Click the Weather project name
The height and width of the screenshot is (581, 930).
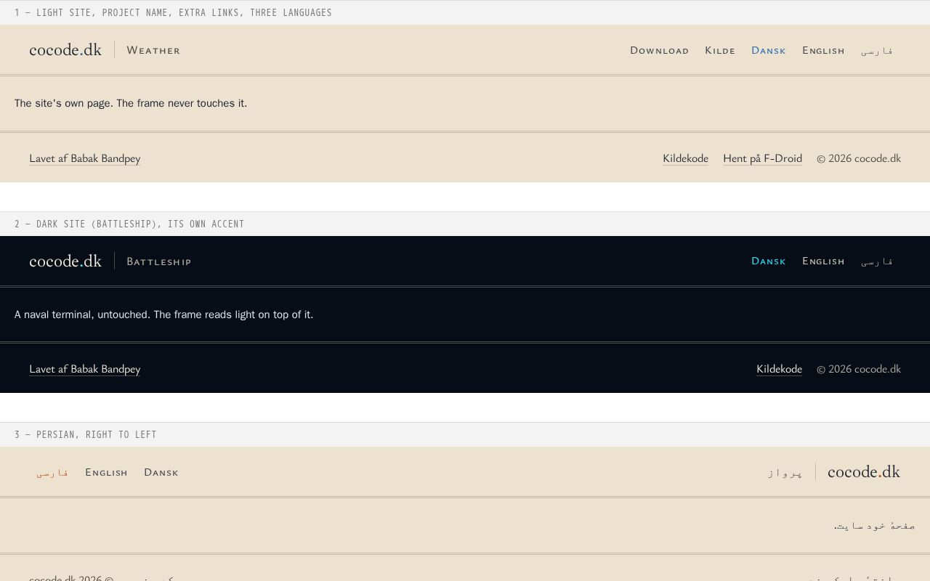153,50
